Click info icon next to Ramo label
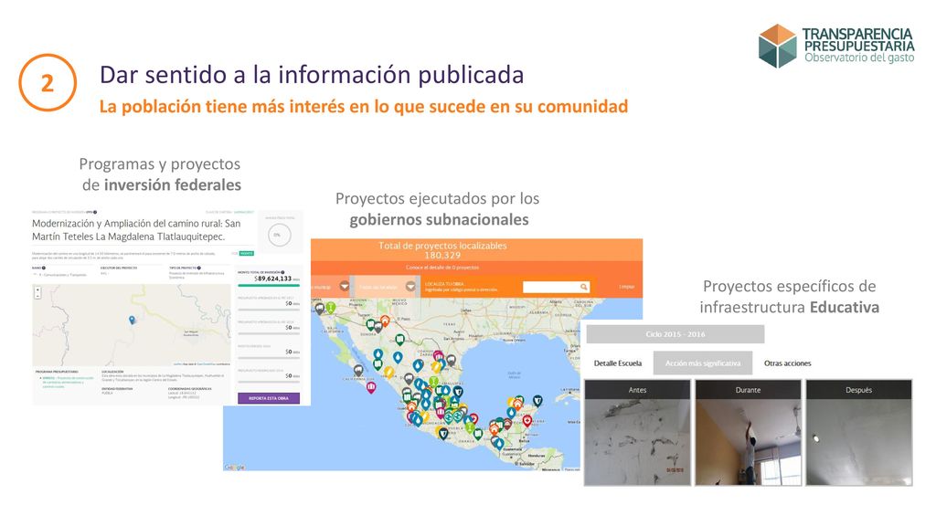The height and width of the screenshot is (526, 936). pyautogui.click(x=44, y=268)
